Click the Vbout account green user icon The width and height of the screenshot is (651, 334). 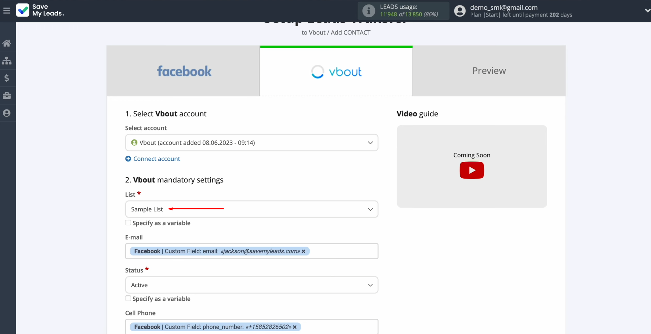[x=134, y=143]
